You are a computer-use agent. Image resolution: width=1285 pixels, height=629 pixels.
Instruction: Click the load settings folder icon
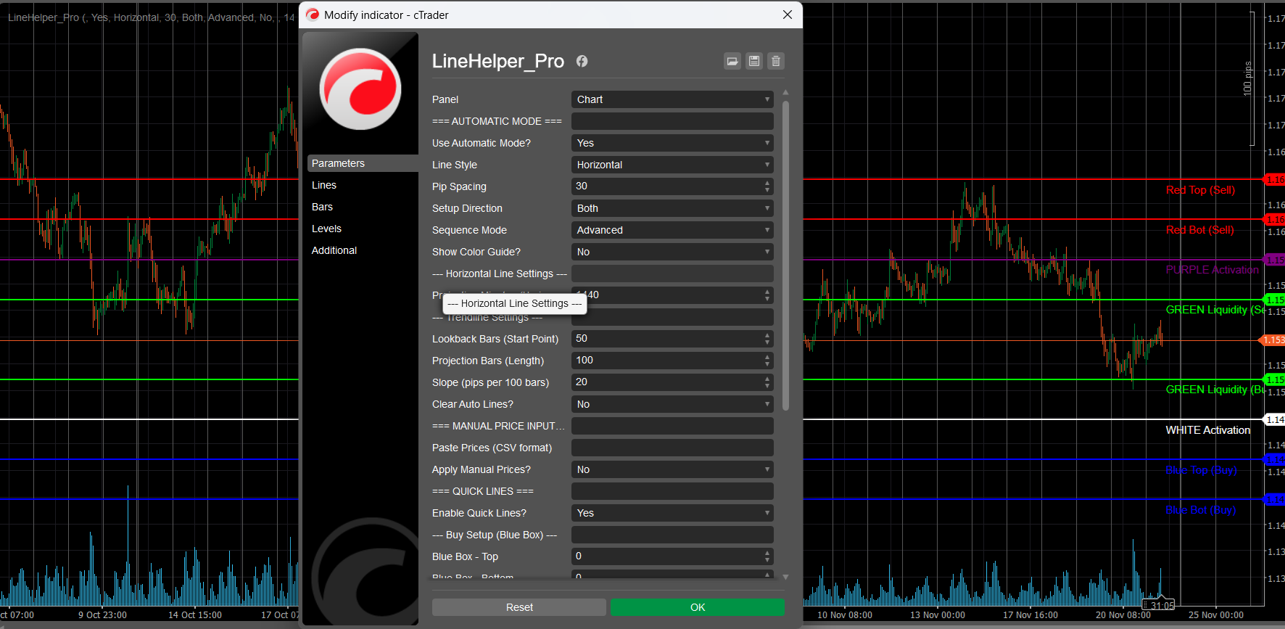732,62
